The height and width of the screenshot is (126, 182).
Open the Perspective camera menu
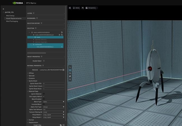click(91, 8)
